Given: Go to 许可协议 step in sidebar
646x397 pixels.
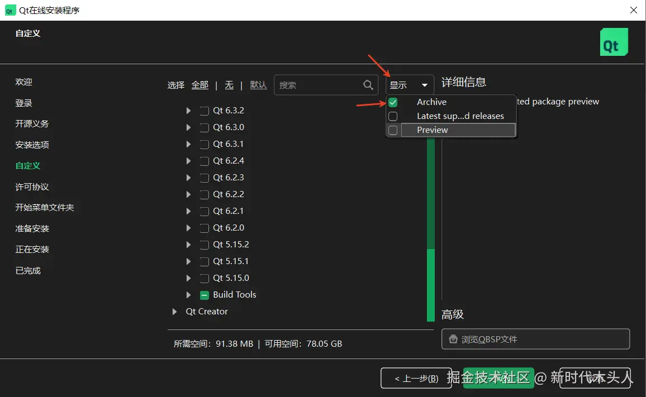Looking at the screenshot, I should 32,186.
